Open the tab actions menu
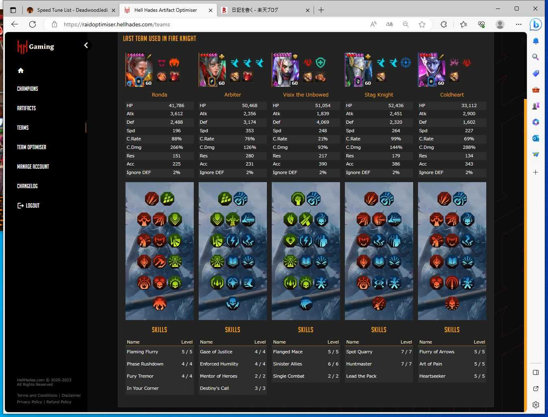The height and width of the screenshot is (417, 548). [x=13, y=10]
